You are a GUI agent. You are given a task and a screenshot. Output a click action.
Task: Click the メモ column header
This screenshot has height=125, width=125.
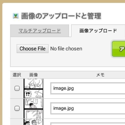[100, 75]
